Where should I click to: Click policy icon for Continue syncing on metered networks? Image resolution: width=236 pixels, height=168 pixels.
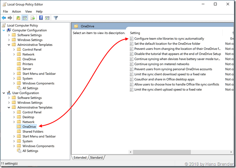pyautogui.click(x=132, y=64)
